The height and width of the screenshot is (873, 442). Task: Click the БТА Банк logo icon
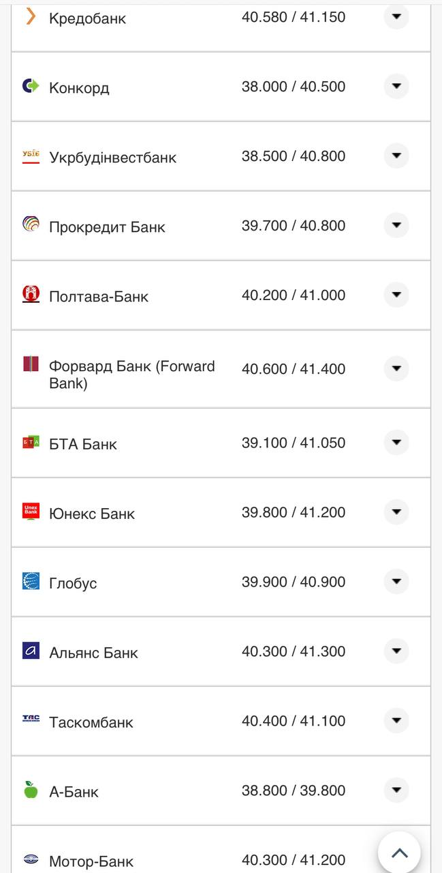click(31, 443)
